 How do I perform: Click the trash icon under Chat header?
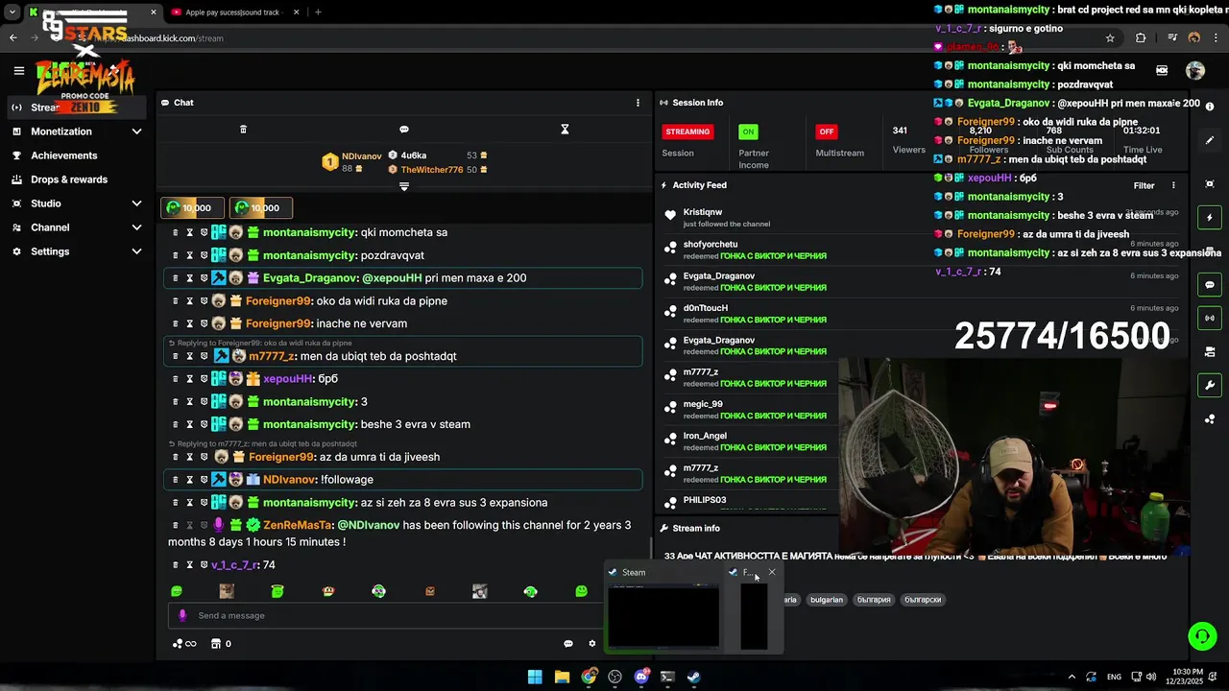click(x=243, y=130)
